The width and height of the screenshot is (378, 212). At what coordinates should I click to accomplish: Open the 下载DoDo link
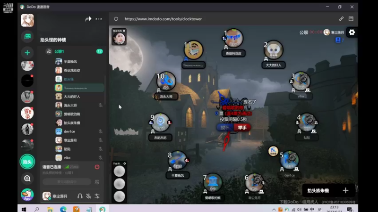coord(289,202)
